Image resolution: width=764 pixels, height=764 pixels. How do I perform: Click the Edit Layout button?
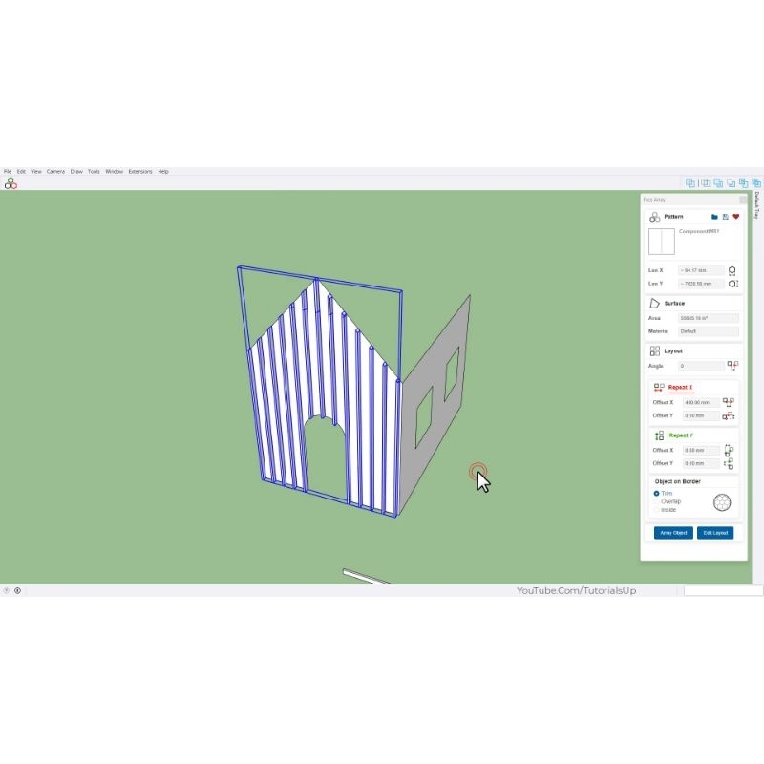pyautogui.click(x=715, y=533)
